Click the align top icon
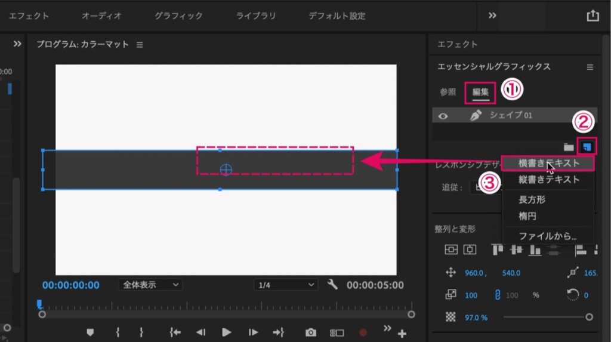Screen dimensions: 611x342 497,249
